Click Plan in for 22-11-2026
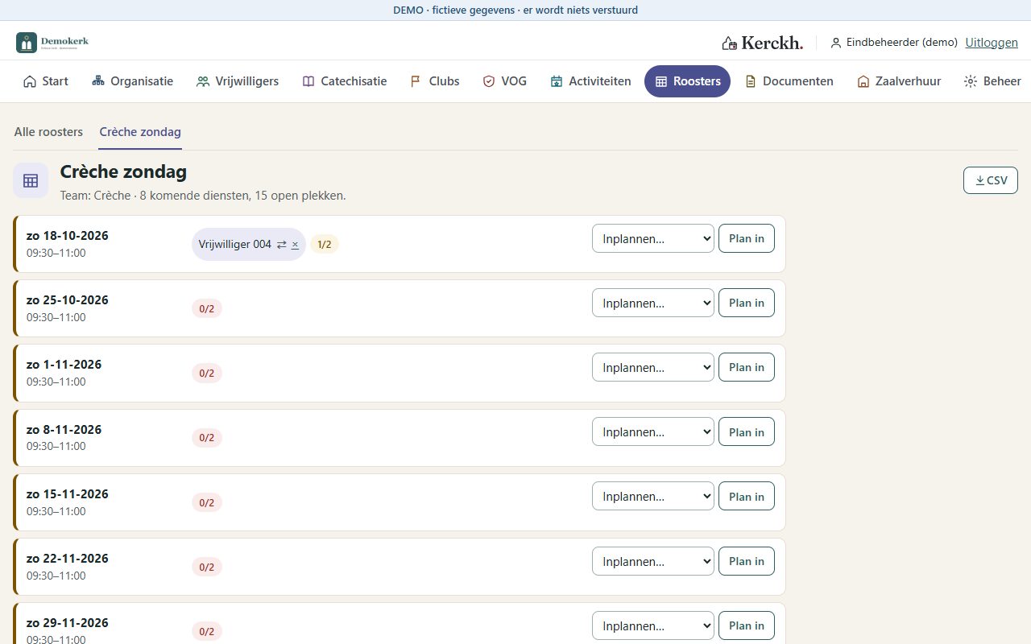This screenshot has height=644, width=1031. pos(747,561)
